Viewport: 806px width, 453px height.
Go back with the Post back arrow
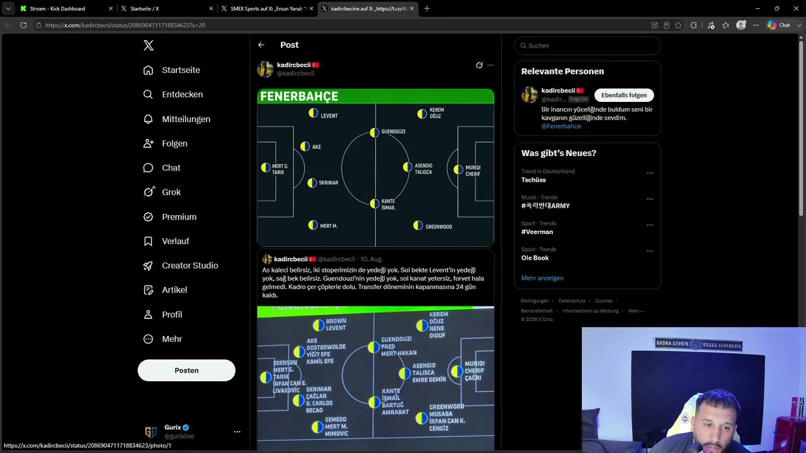pos(261,45)
